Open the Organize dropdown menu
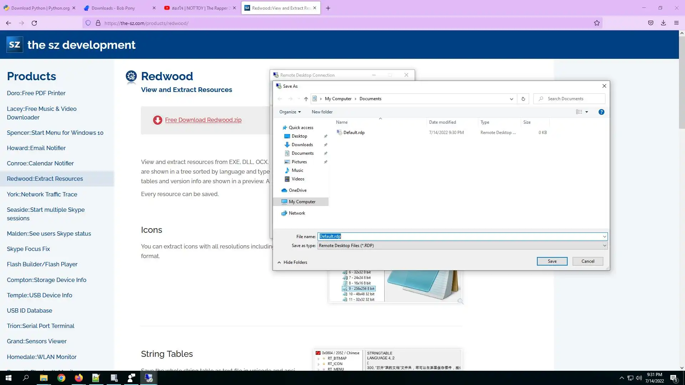Screen dimensions: 685x385 pos(290,112)
